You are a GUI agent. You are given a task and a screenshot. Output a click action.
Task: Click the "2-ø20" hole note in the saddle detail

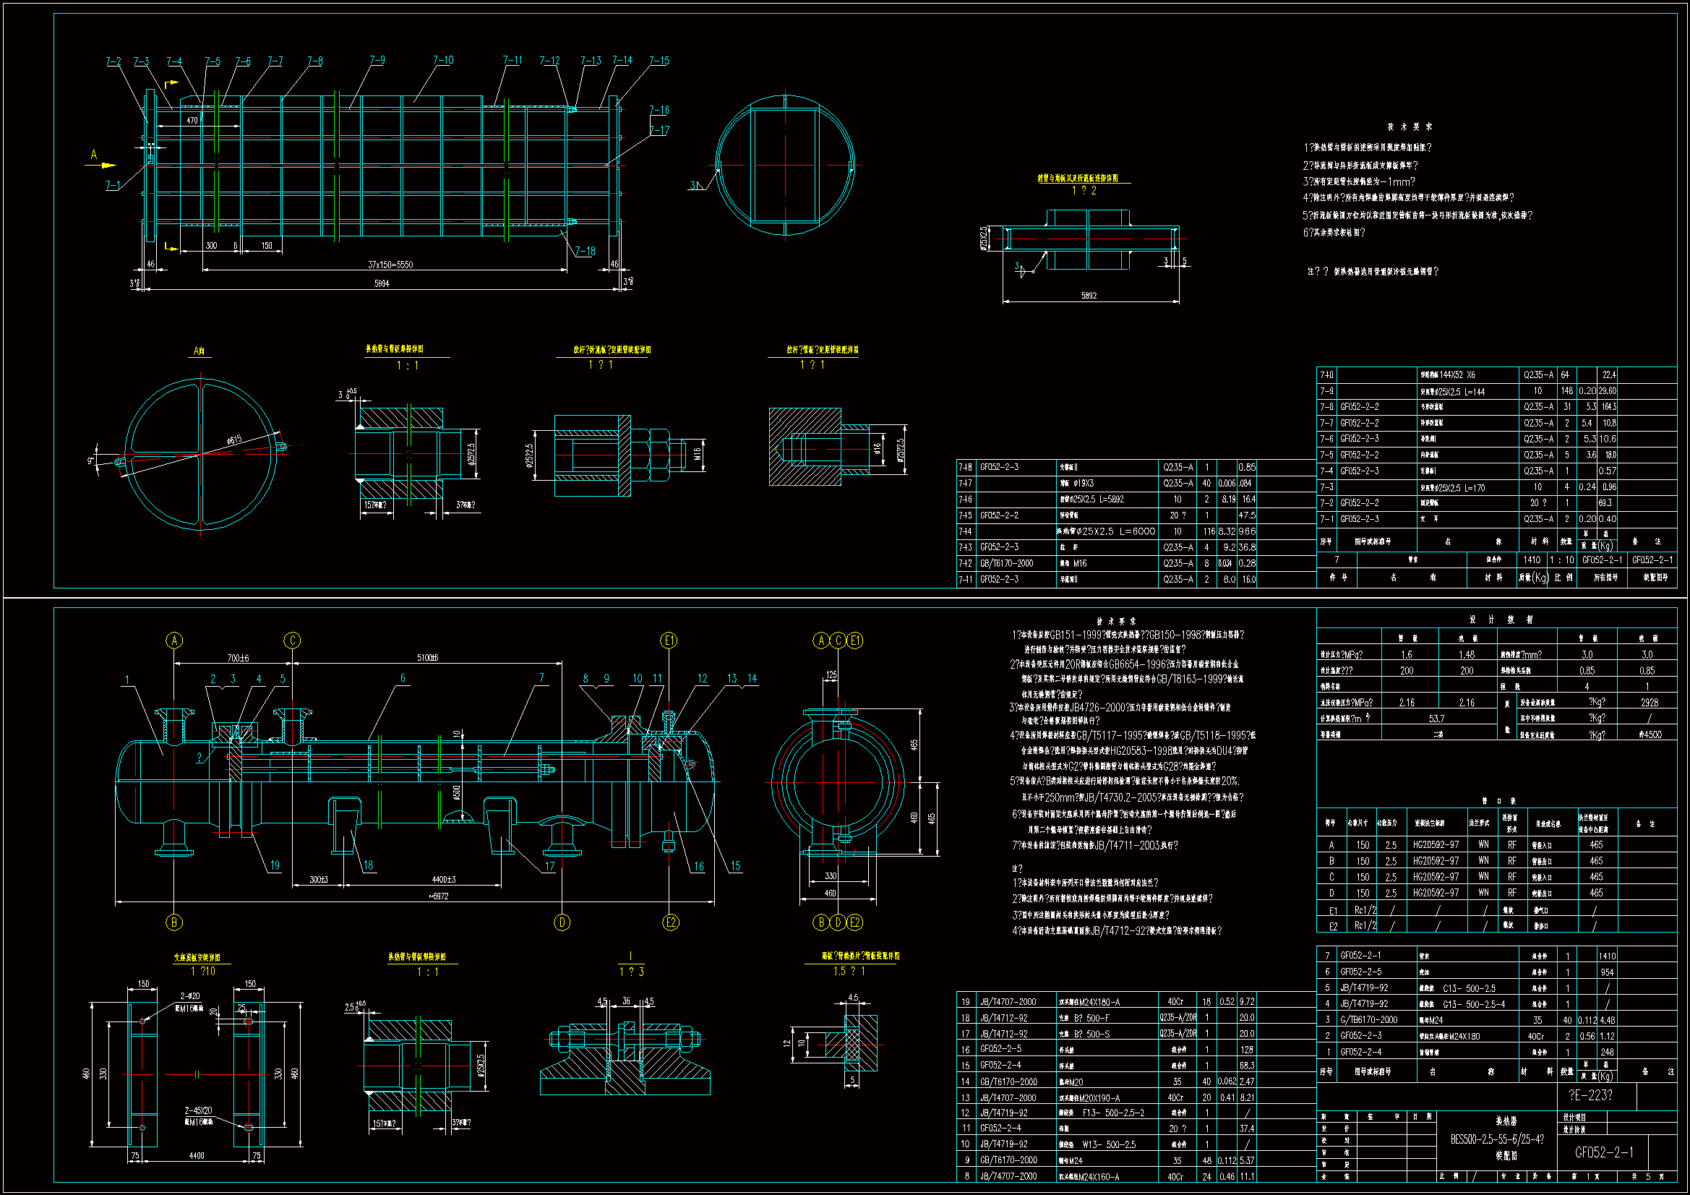(190, 995)
